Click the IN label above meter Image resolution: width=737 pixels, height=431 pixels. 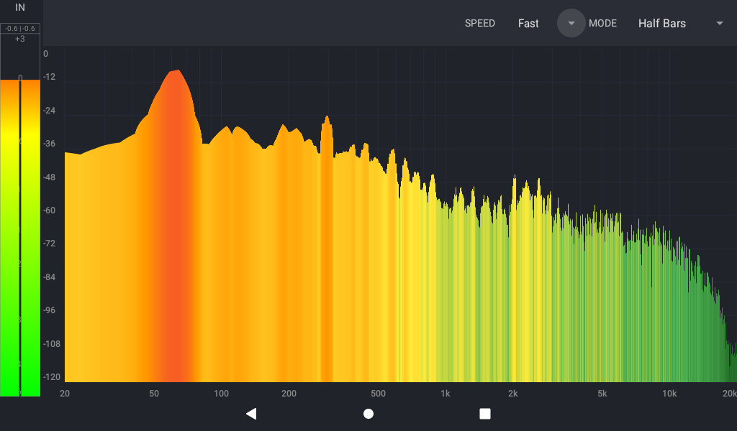[x=19, y=7]
